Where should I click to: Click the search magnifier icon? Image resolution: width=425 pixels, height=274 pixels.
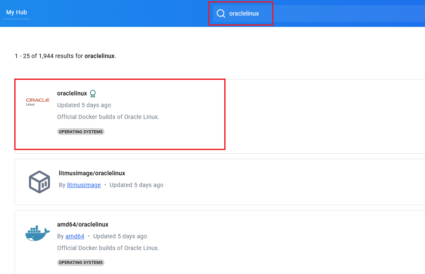(x=221, y=13)
